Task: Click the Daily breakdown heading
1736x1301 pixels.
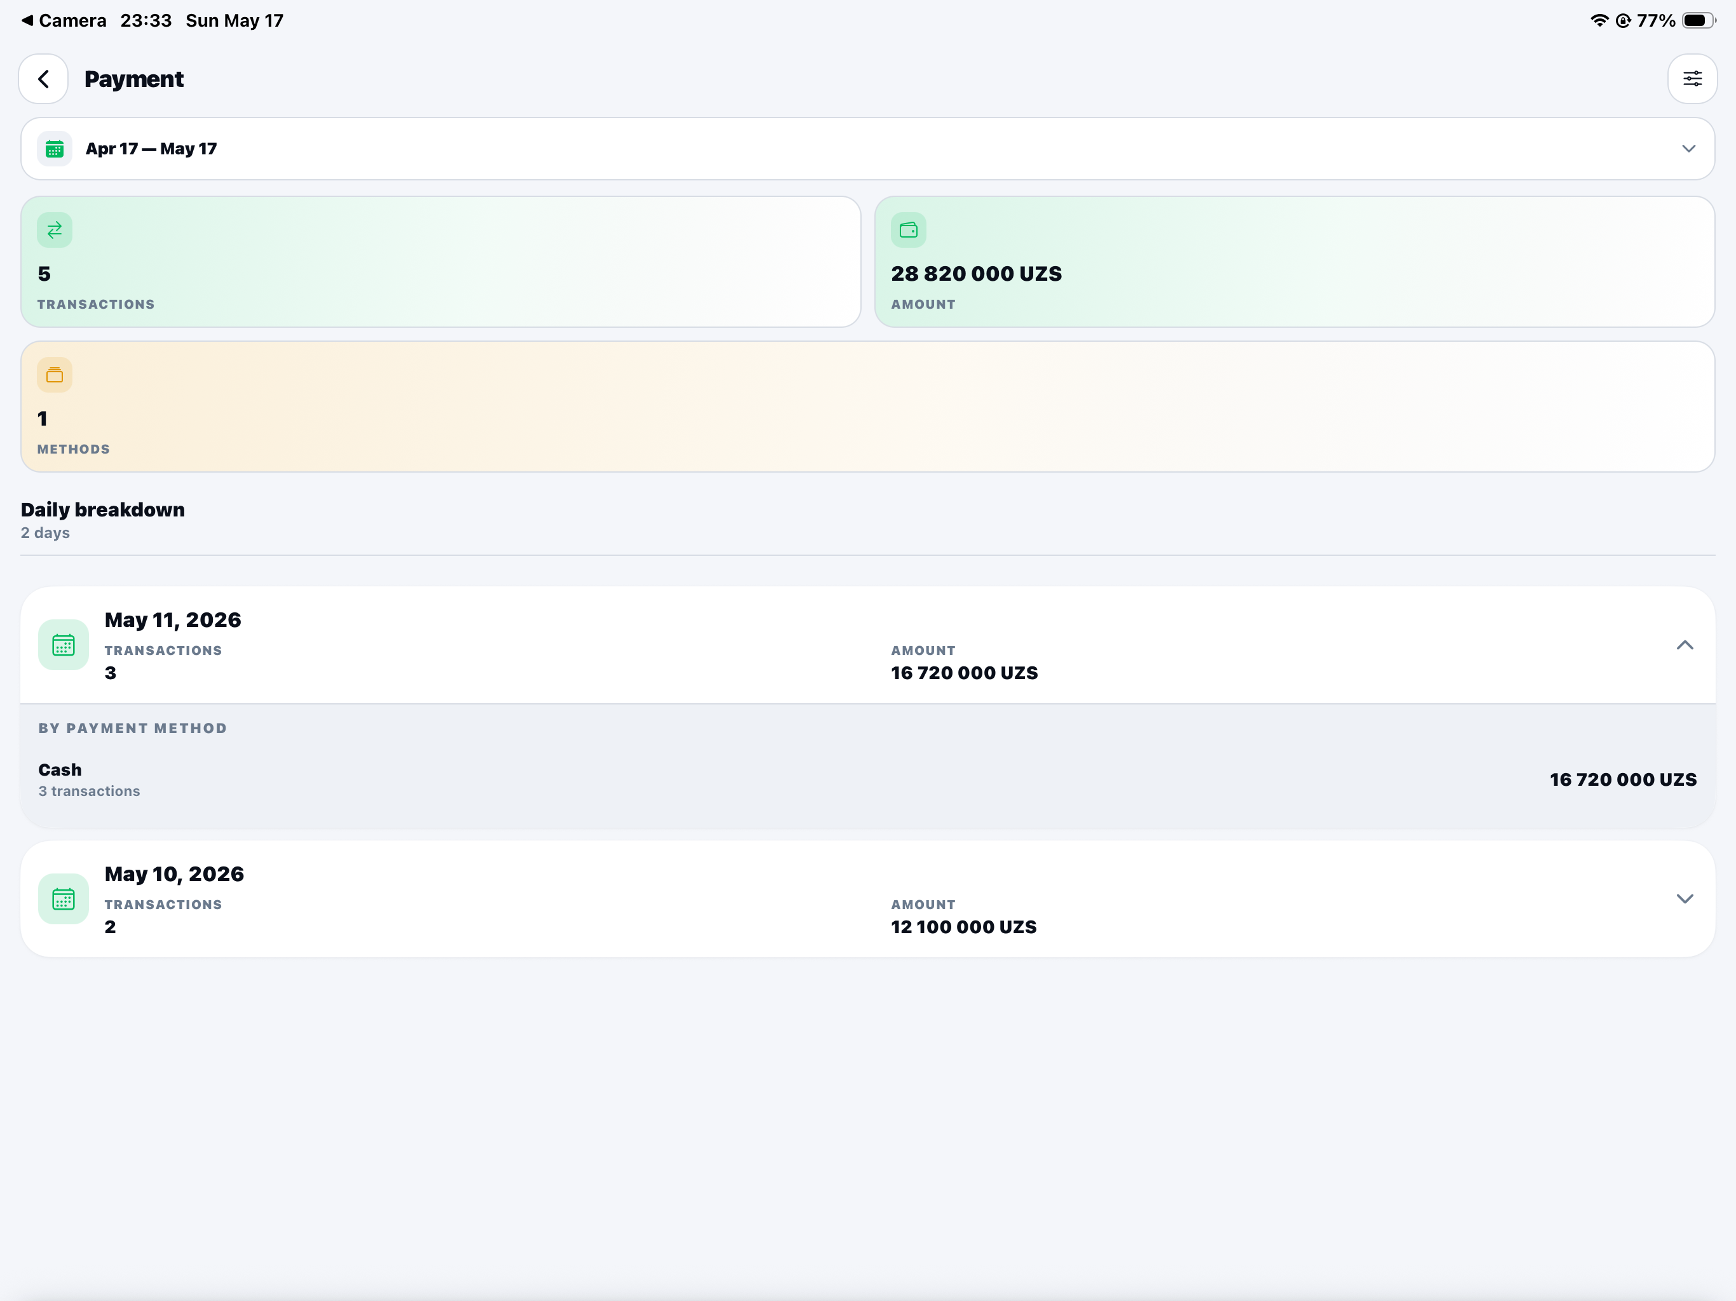Action: click(x=103, y=510)
